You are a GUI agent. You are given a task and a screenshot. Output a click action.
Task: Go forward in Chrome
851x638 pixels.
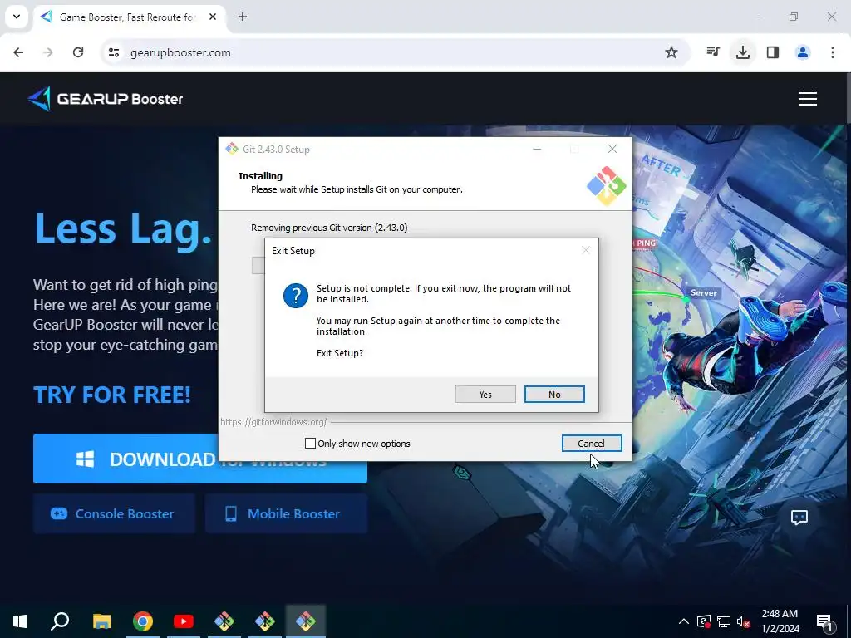point(48,52)
